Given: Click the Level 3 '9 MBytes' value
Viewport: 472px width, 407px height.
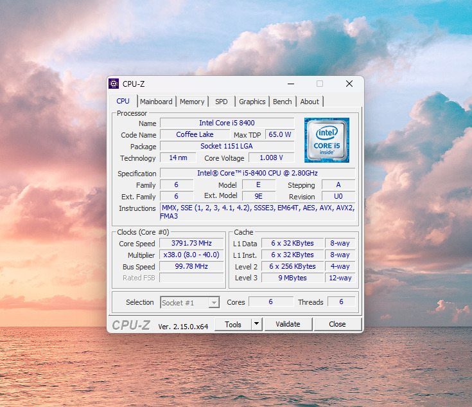Looking at the screenshot, I should point(292,278).
